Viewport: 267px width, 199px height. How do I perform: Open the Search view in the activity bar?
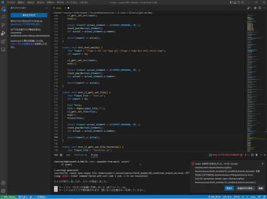[x=3, y=17]
